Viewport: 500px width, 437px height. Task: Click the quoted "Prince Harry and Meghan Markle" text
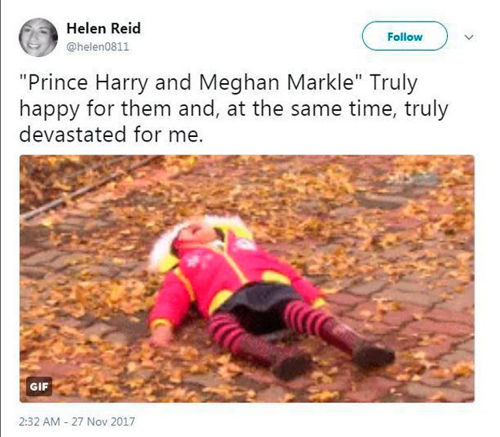(x=192, y=82)
